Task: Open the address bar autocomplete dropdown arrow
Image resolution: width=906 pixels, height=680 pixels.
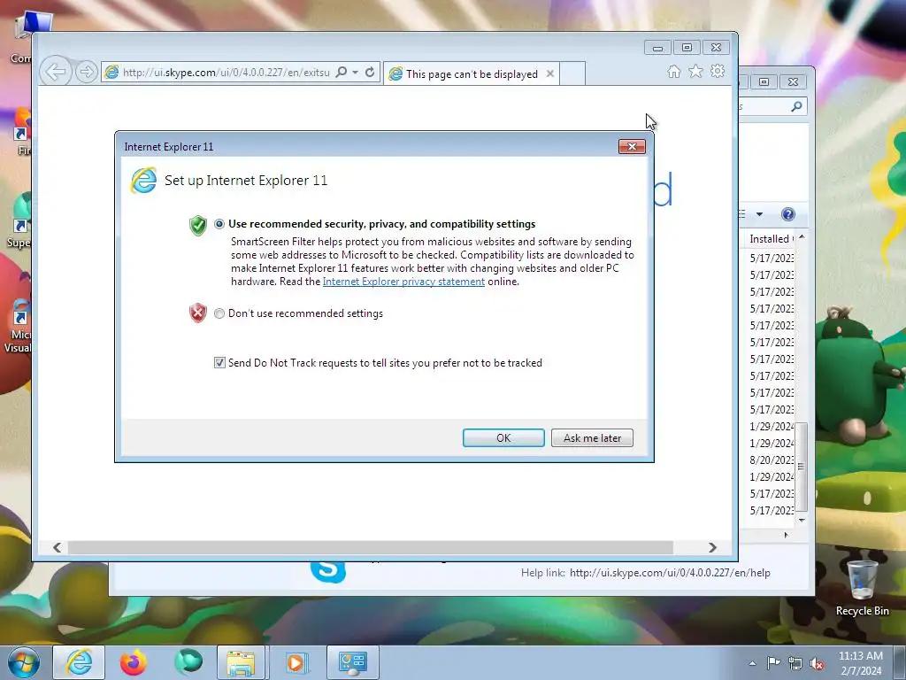Action: point(356,73)
